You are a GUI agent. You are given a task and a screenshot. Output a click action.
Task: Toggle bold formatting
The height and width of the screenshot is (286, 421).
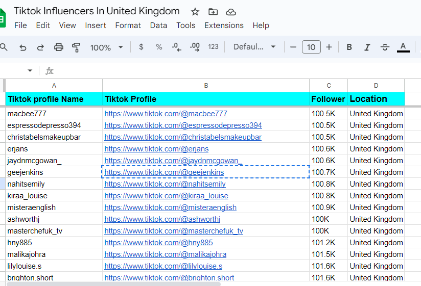[x=349, y=47]
